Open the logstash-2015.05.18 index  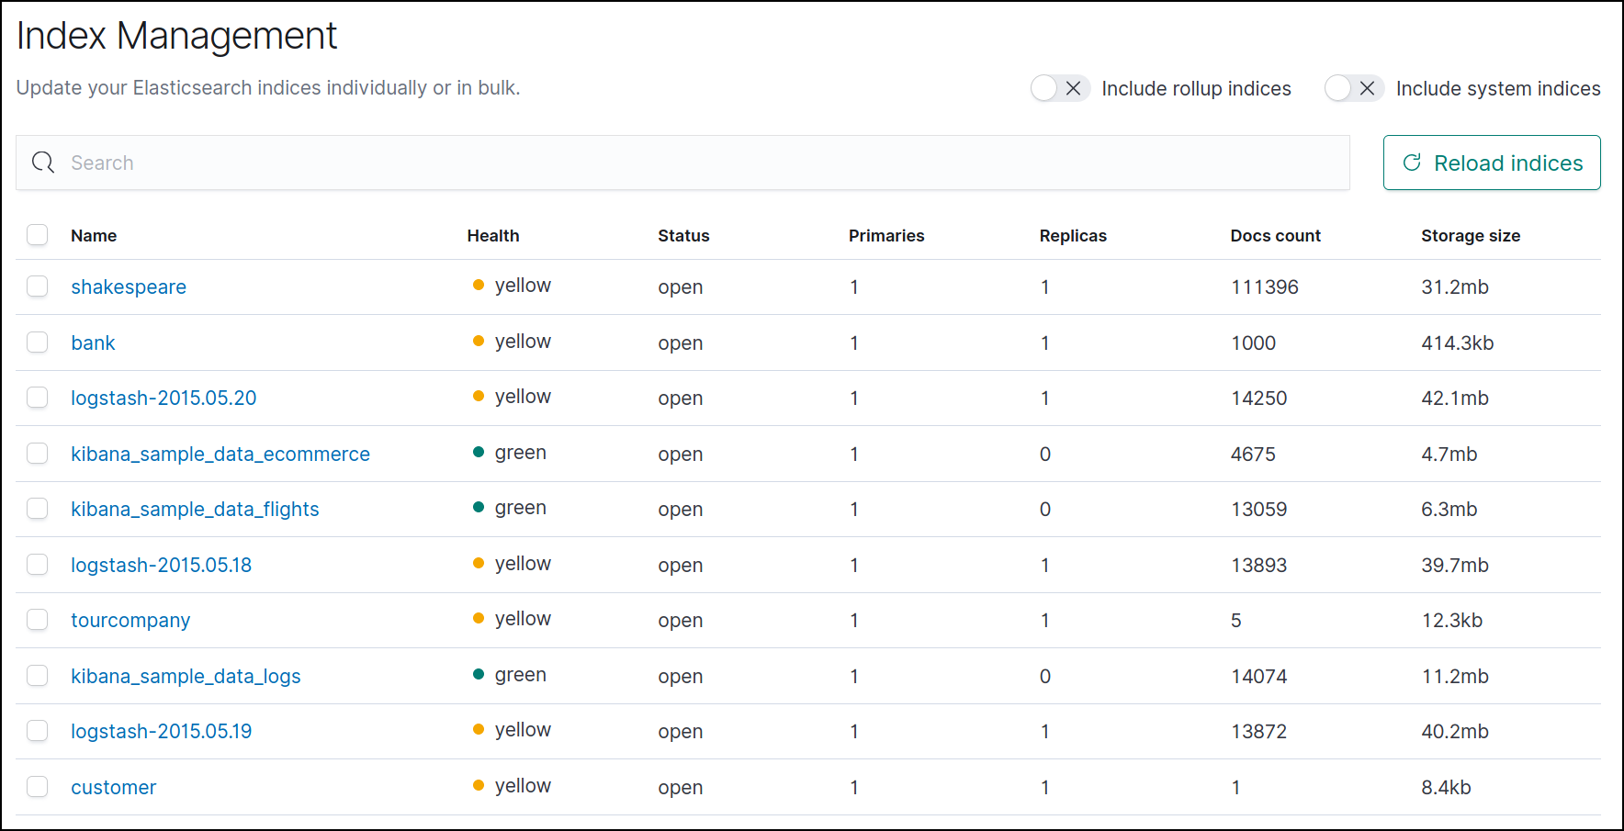click(x=161, y=565)
